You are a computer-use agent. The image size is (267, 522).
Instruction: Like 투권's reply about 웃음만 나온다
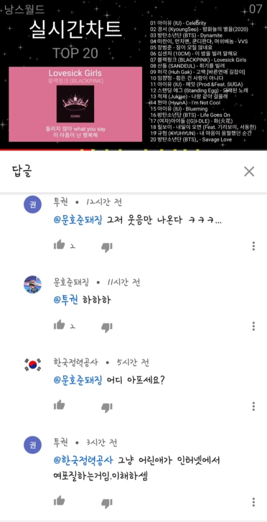coord(59,245)
